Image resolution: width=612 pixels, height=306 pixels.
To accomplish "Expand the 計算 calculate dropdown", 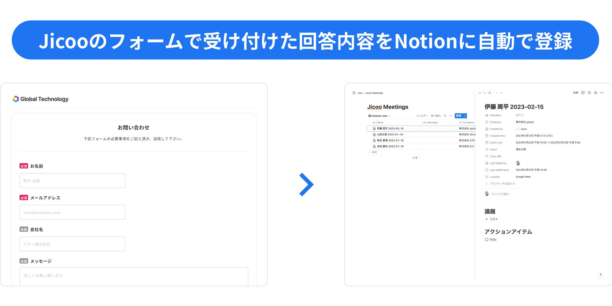I will (x=416, y=158).
